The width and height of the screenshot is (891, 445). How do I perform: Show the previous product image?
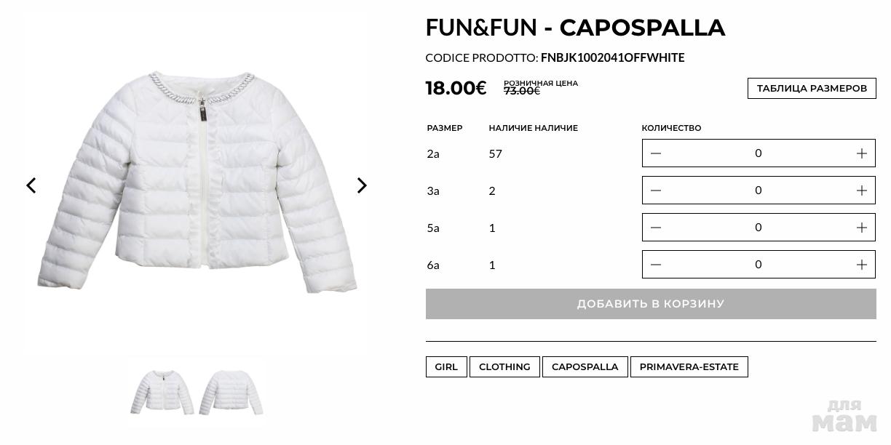tap(31, 185)
